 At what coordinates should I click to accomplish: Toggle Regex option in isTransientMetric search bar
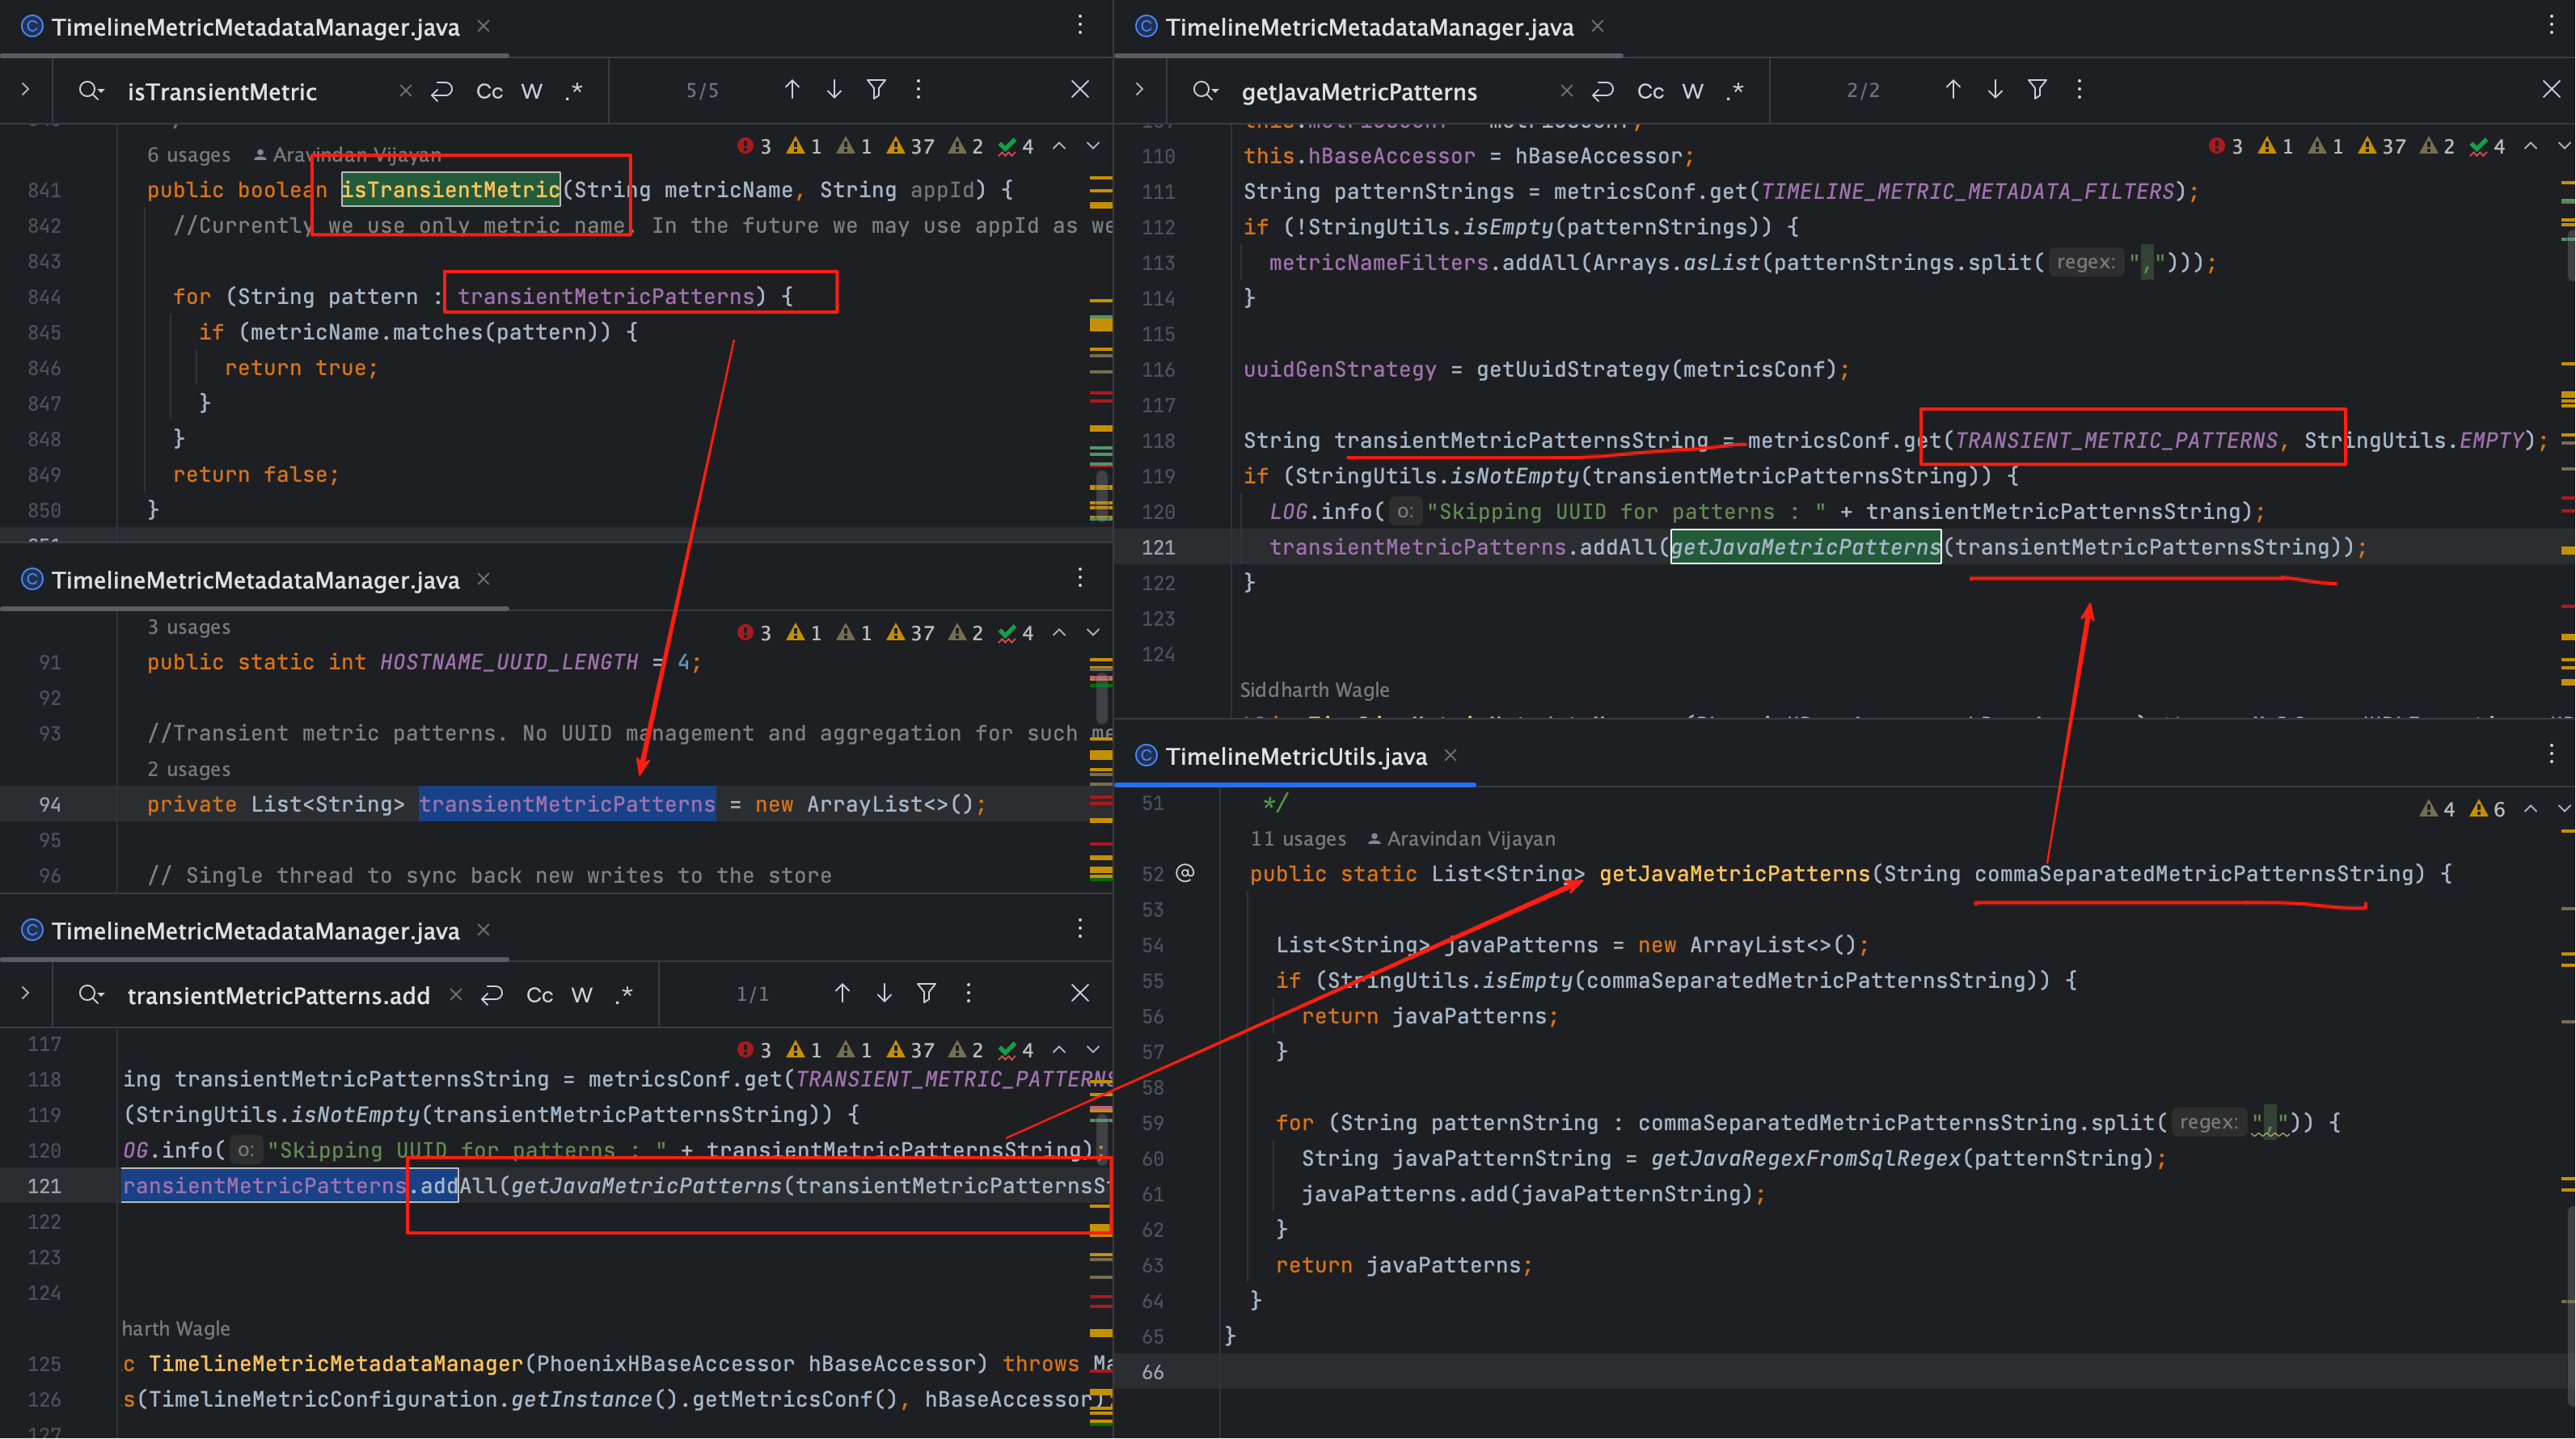[x=574, y=91]
